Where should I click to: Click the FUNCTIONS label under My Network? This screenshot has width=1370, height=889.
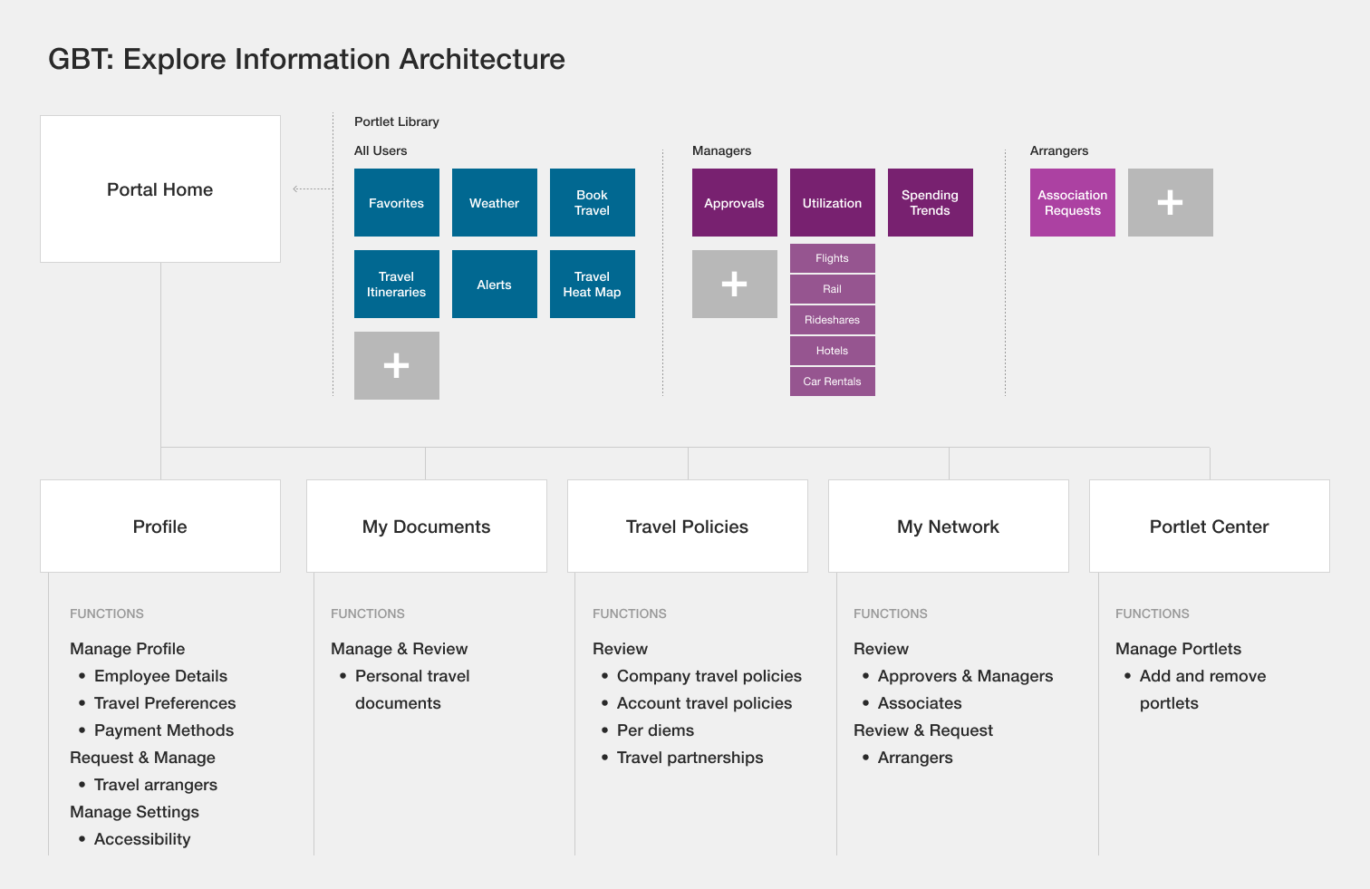(x=891, y=614)
